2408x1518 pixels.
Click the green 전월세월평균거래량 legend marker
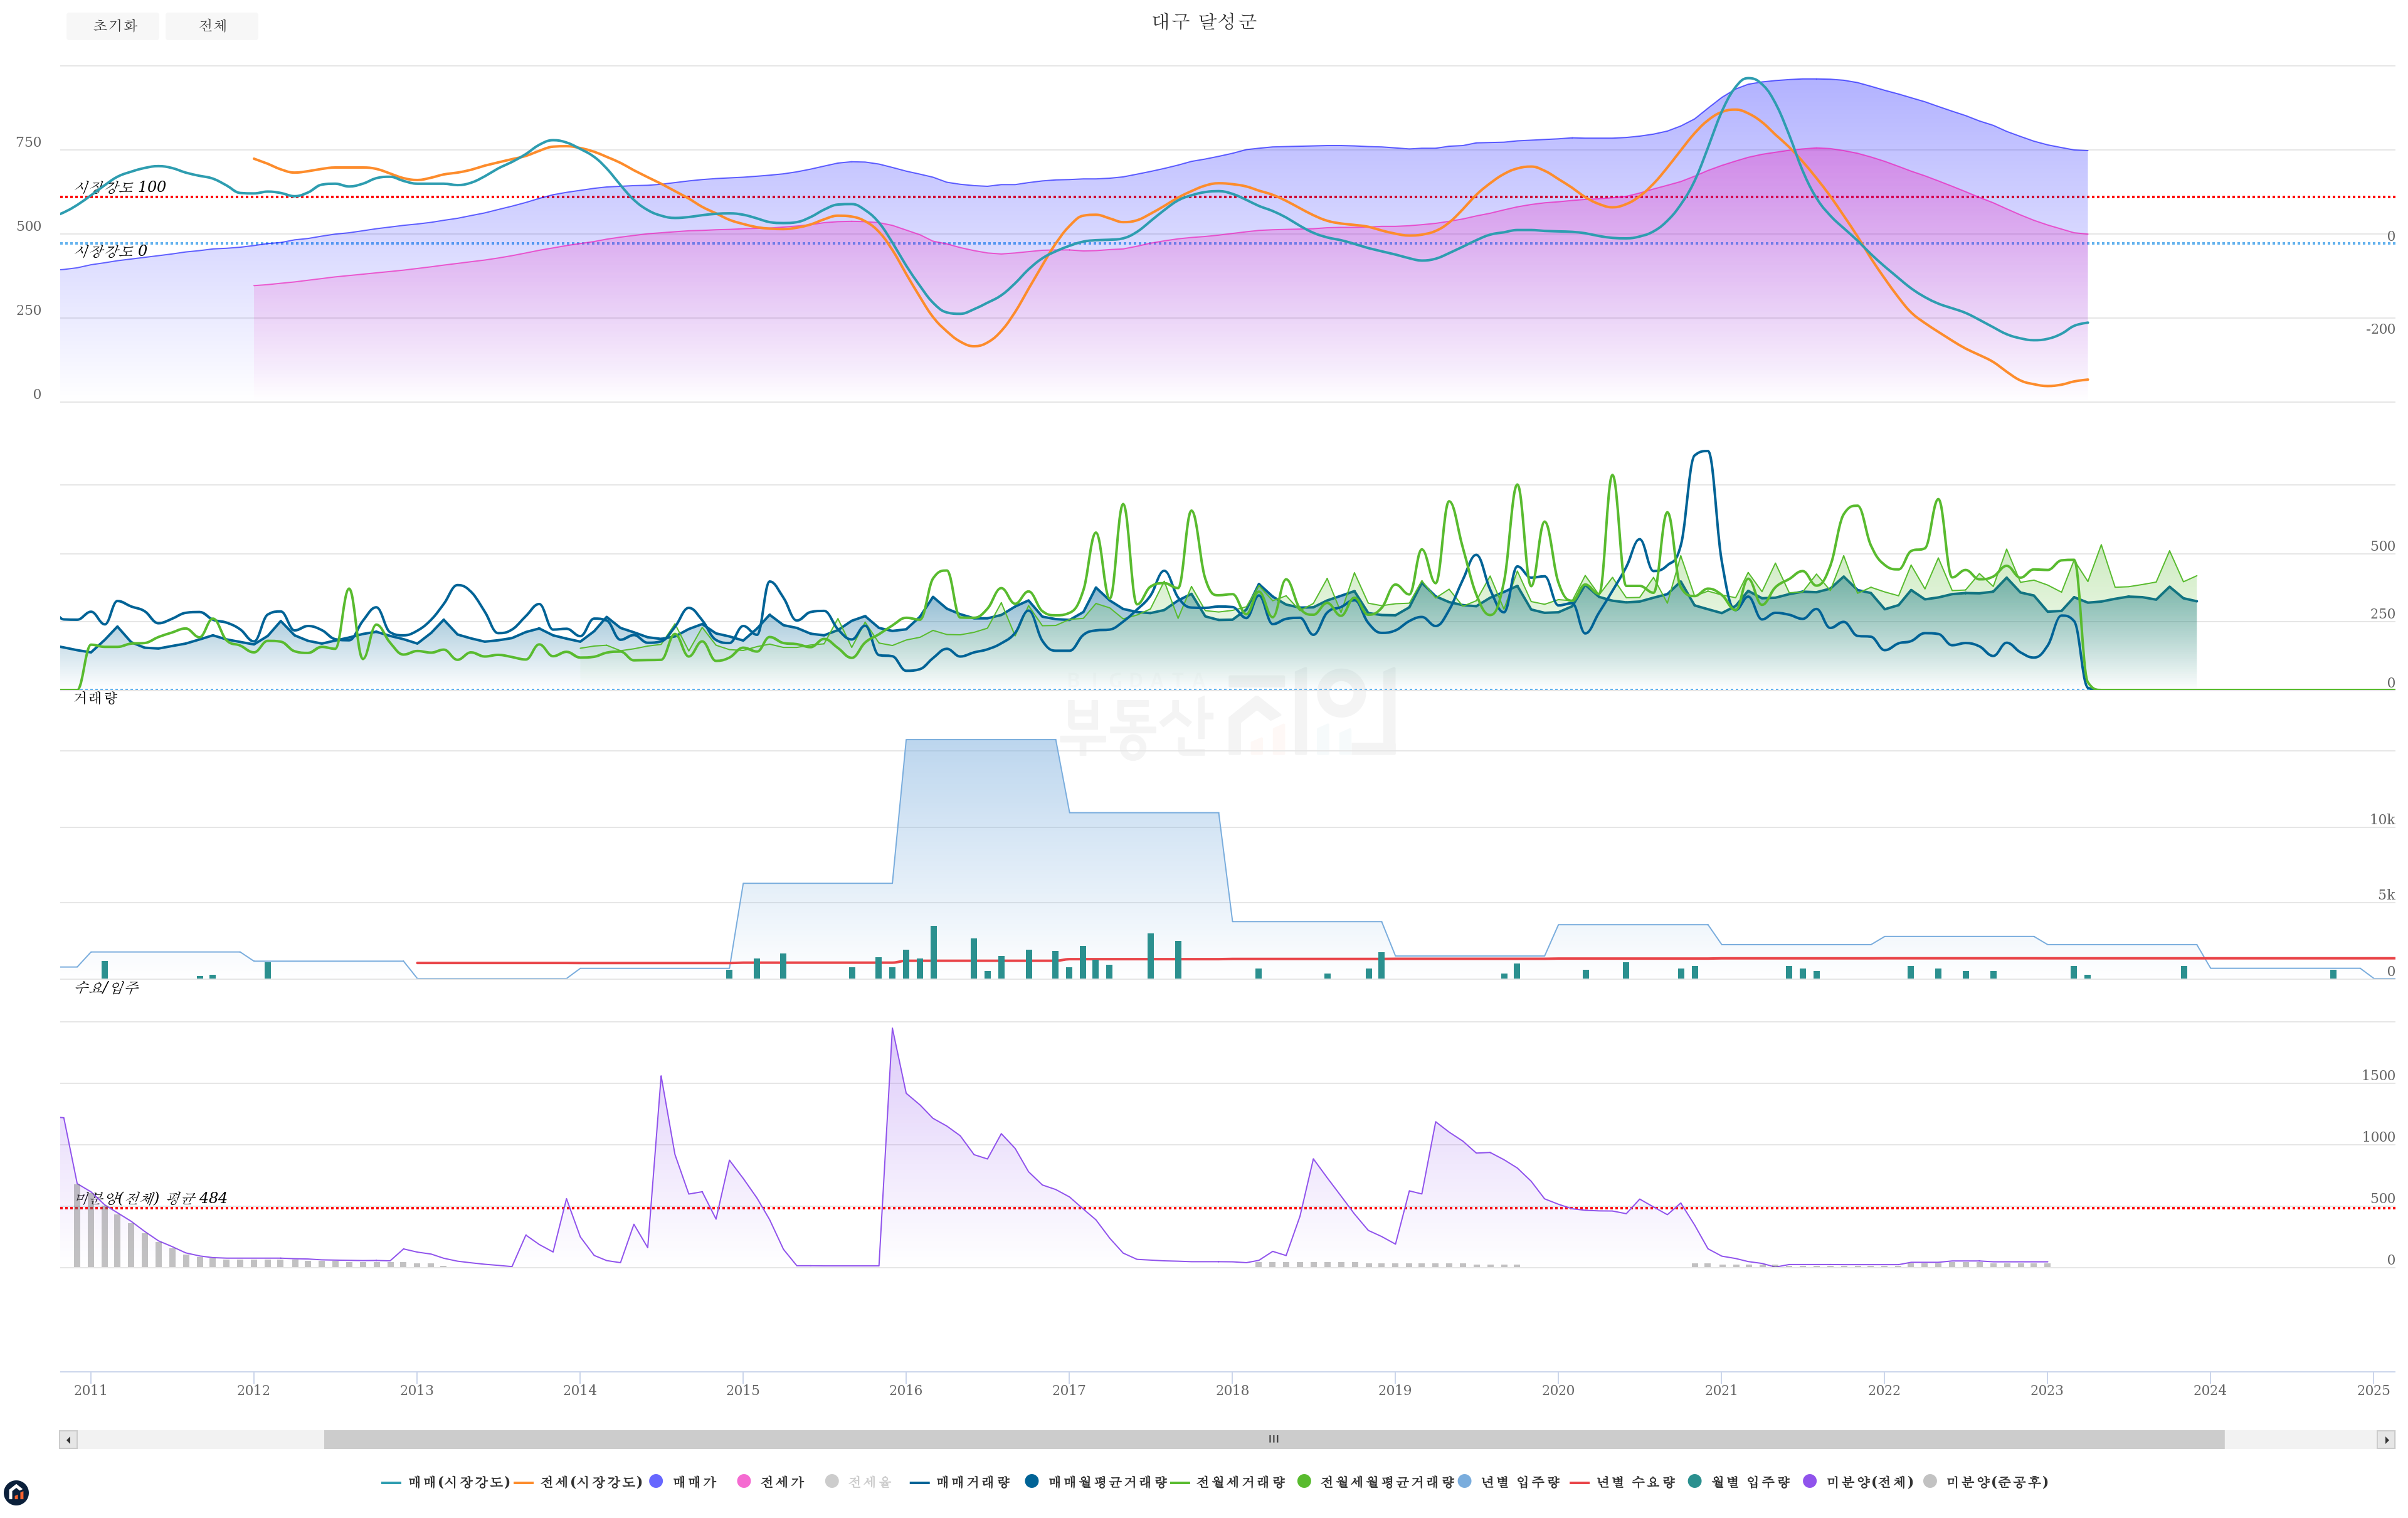pos(1304,1481)
